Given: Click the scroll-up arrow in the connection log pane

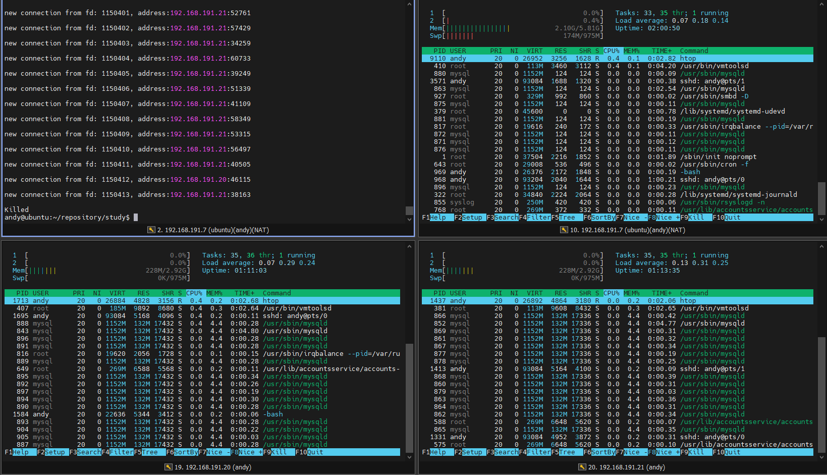Looking at the screenshot, I should 409,4.
